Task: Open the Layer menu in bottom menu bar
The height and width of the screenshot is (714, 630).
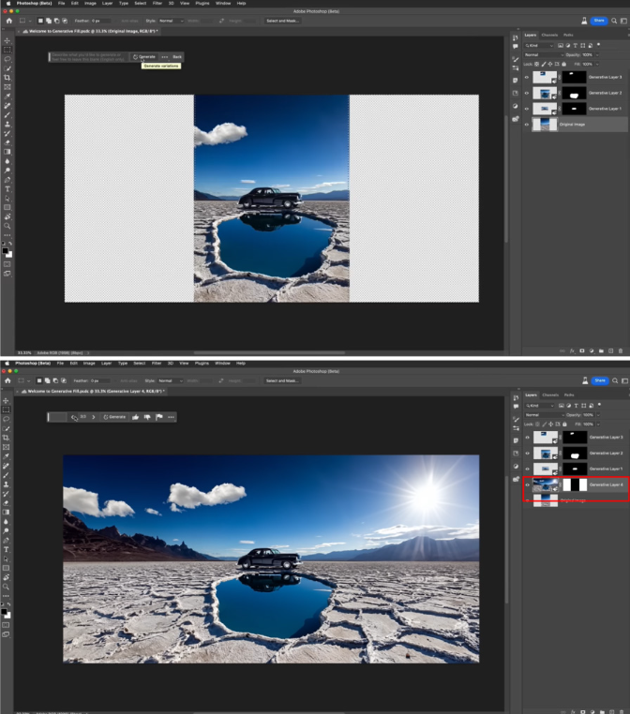Action: point(106,364)
